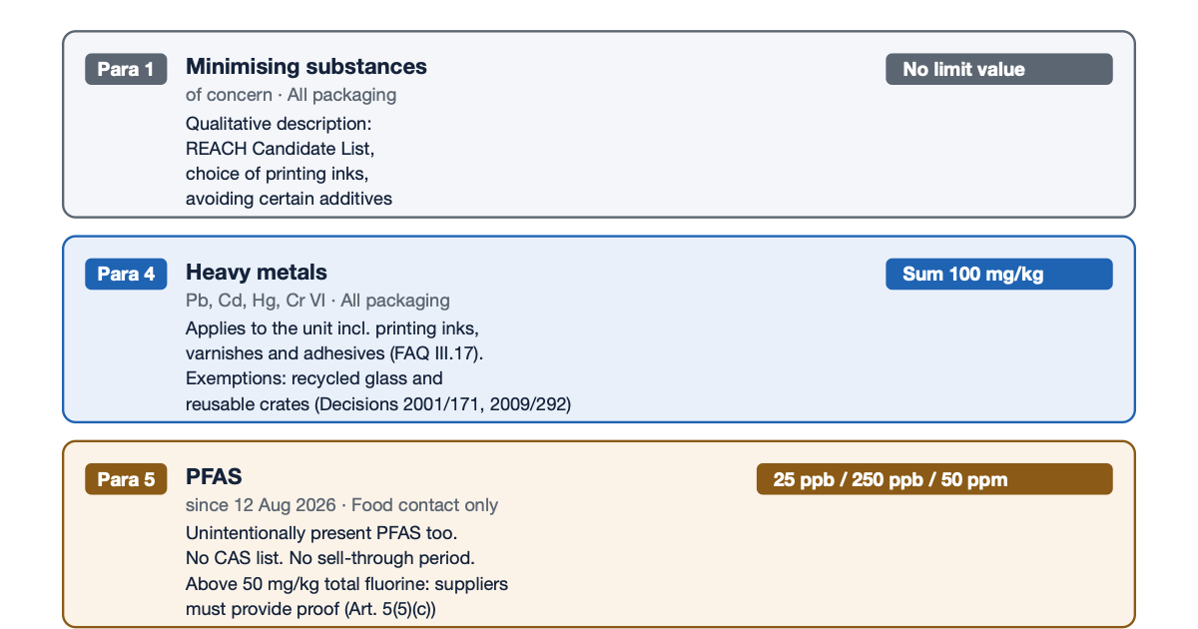Open the PFAS heading
The width and height of the screenshot is (1198, 629).
(214, 476)
